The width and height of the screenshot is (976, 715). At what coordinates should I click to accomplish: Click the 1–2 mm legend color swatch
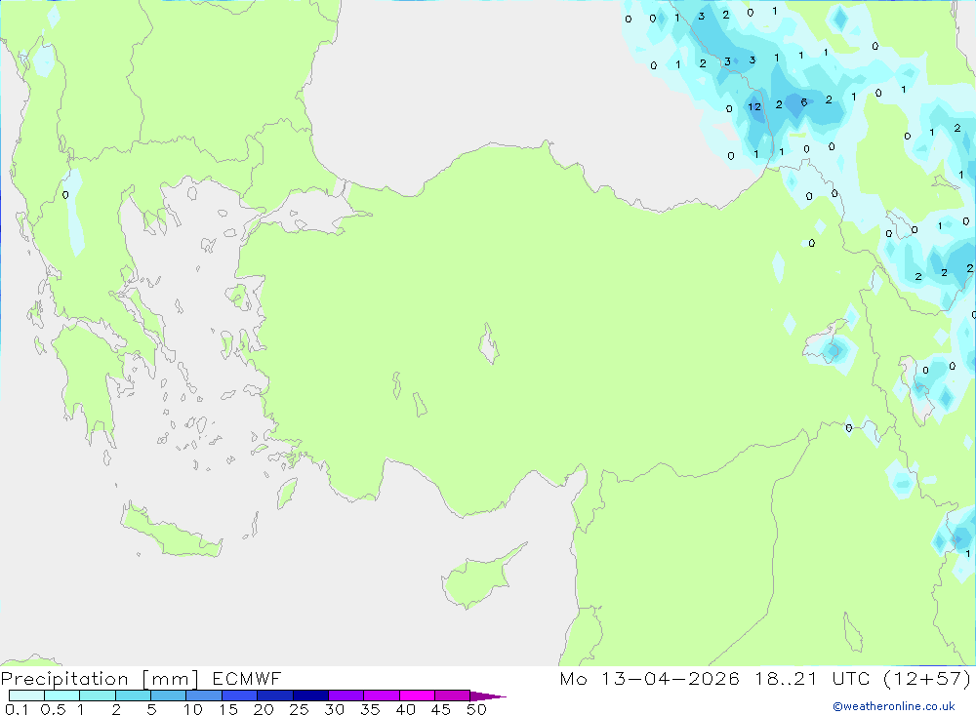pyautogui.click(x=97, y=695)
